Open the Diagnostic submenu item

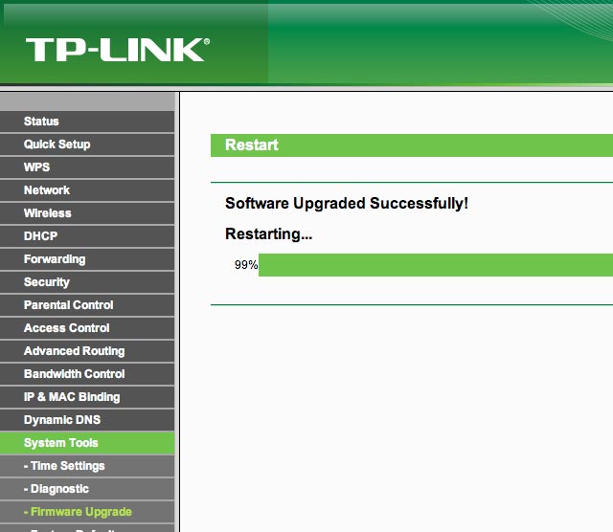57,489
